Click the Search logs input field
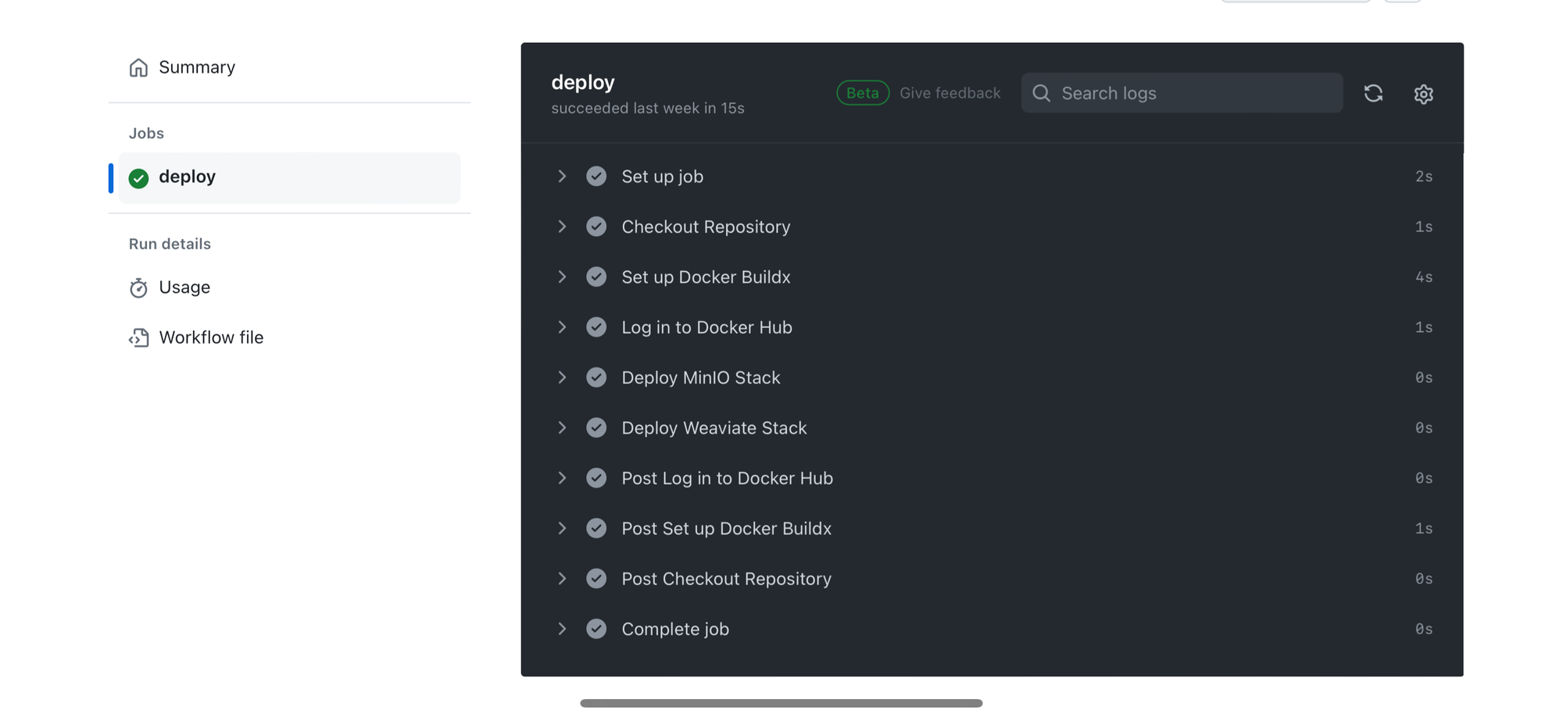Image resolution: width=1563 pixels, height=721 pixels. 1196,94
